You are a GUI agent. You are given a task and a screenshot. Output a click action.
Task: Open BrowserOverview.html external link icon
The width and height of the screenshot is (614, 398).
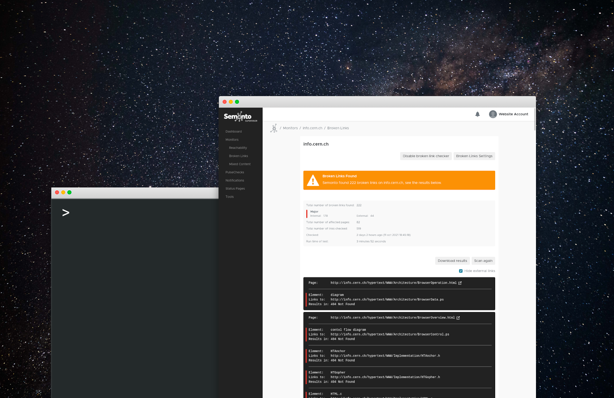(x=458, y=318)
